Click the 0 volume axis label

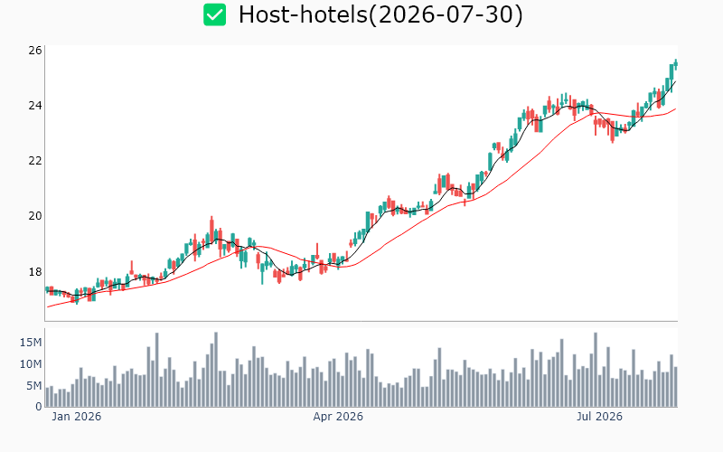coord(39,407)
